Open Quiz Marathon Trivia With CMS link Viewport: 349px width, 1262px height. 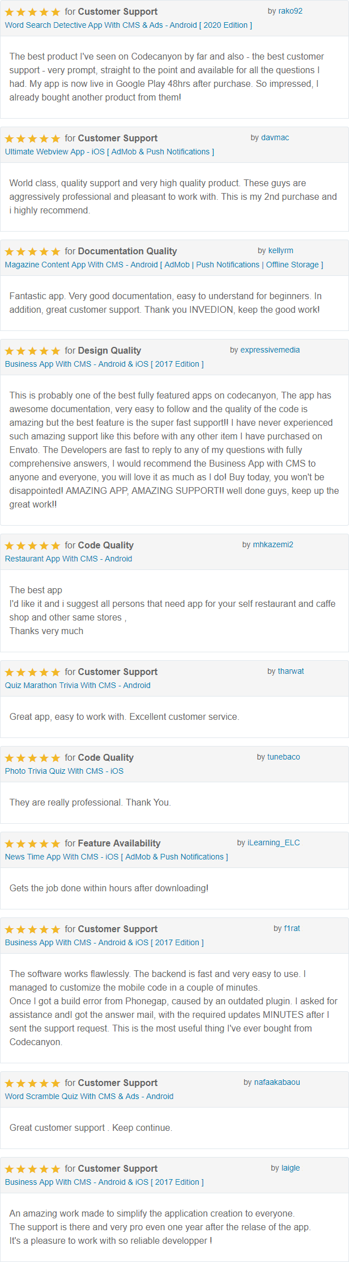click(78, 685)
